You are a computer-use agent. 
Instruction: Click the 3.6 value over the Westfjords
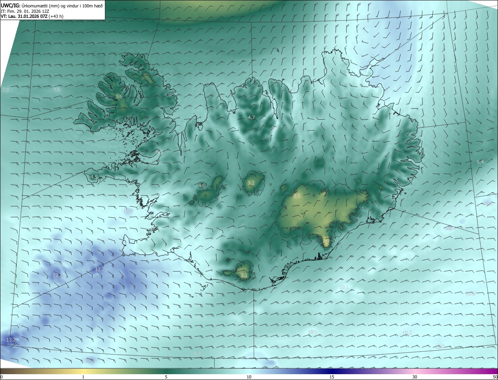[119, 96]
